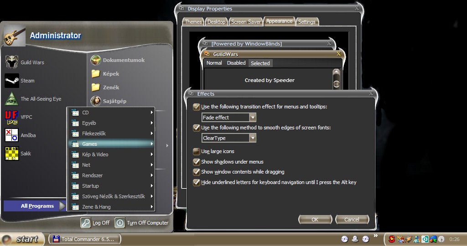
Task: Open the Settings tab
Action: [x=307, y=22]
